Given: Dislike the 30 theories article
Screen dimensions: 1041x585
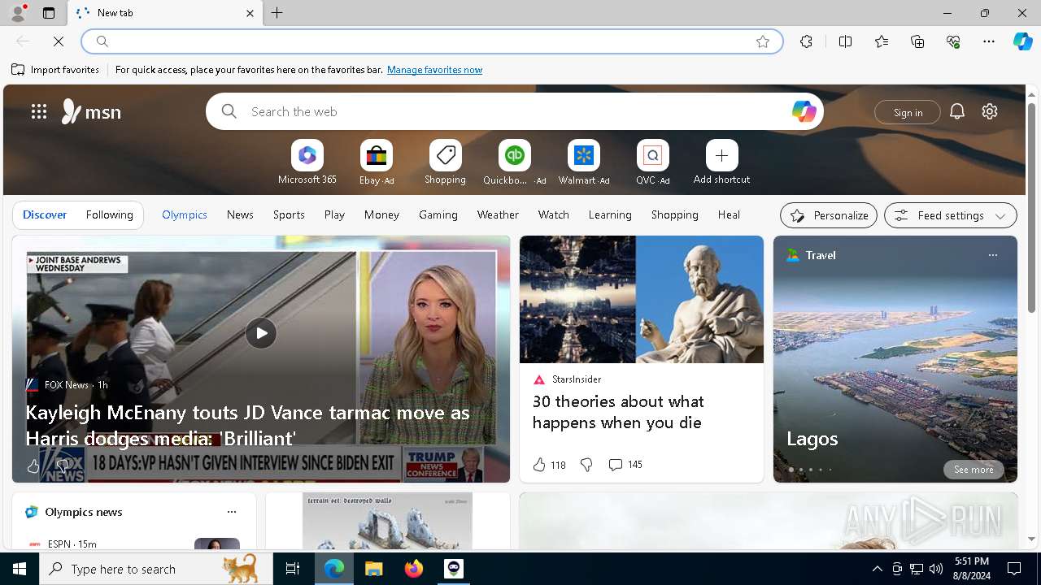Looking at the screenshot, I should point(586,465).
